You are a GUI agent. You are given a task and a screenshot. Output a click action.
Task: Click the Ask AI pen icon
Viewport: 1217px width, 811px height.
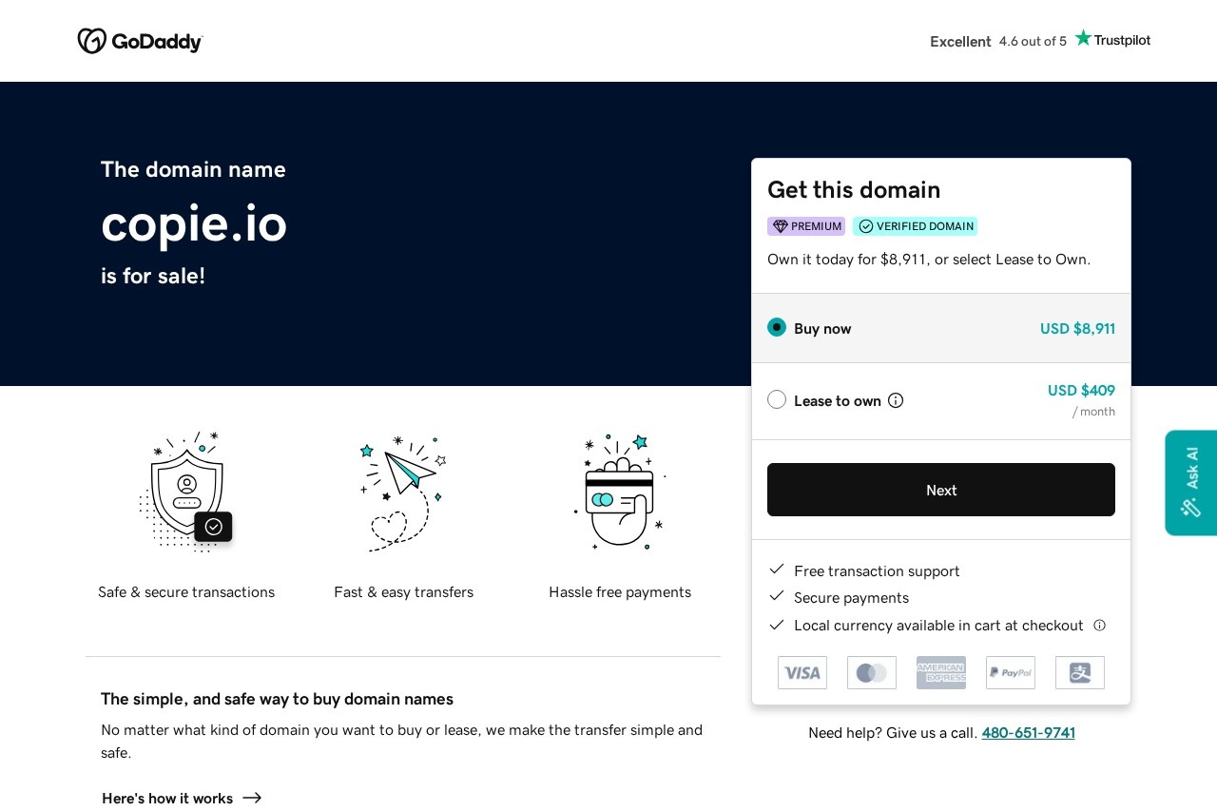point(1189,508)
